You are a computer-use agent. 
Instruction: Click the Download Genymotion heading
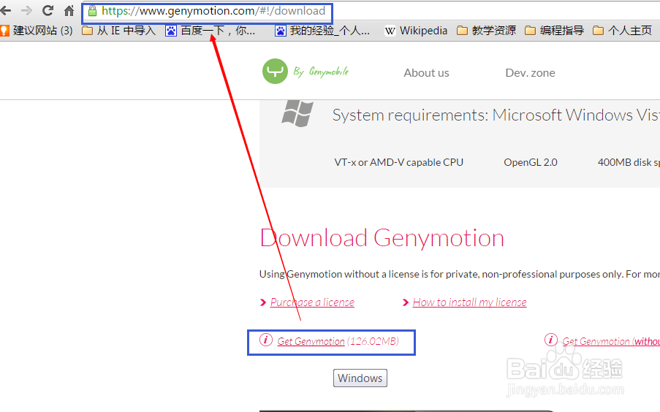(382, 237)
